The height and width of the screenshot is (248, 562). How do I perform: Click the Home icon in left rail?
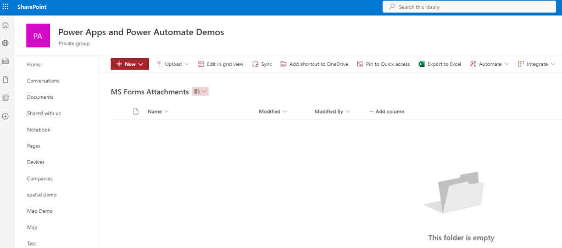(x=5, y=25)
